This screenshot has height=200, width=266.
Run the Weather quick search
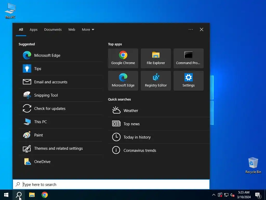(x=159, y=110)
